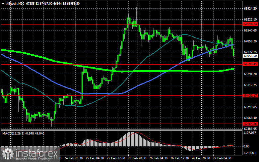
Task: Click the MACD zero level 0.00
Action: coord(247,146)
